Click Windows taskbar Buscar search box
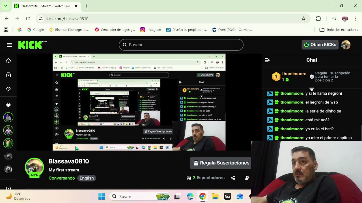Viewport: 362px width, 203px height. pos(140,197)
